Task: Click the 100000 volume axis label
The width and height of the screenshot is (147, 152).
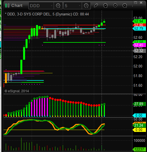Action: (139, 140)
